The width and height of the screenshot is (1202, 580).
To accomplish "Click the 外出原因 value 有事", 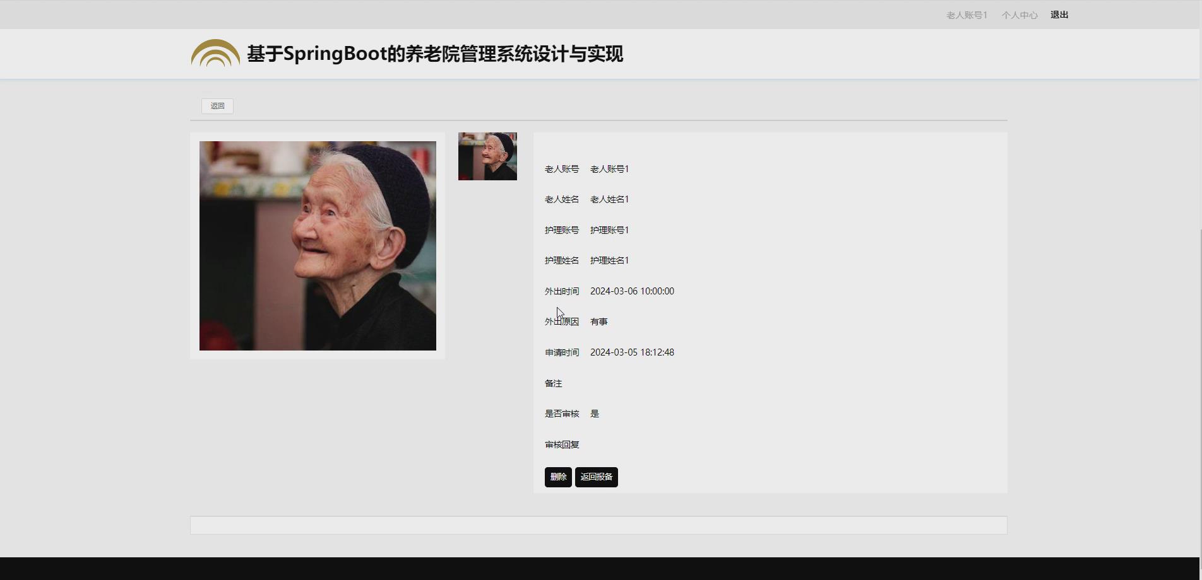I will [x=598, y=322].
